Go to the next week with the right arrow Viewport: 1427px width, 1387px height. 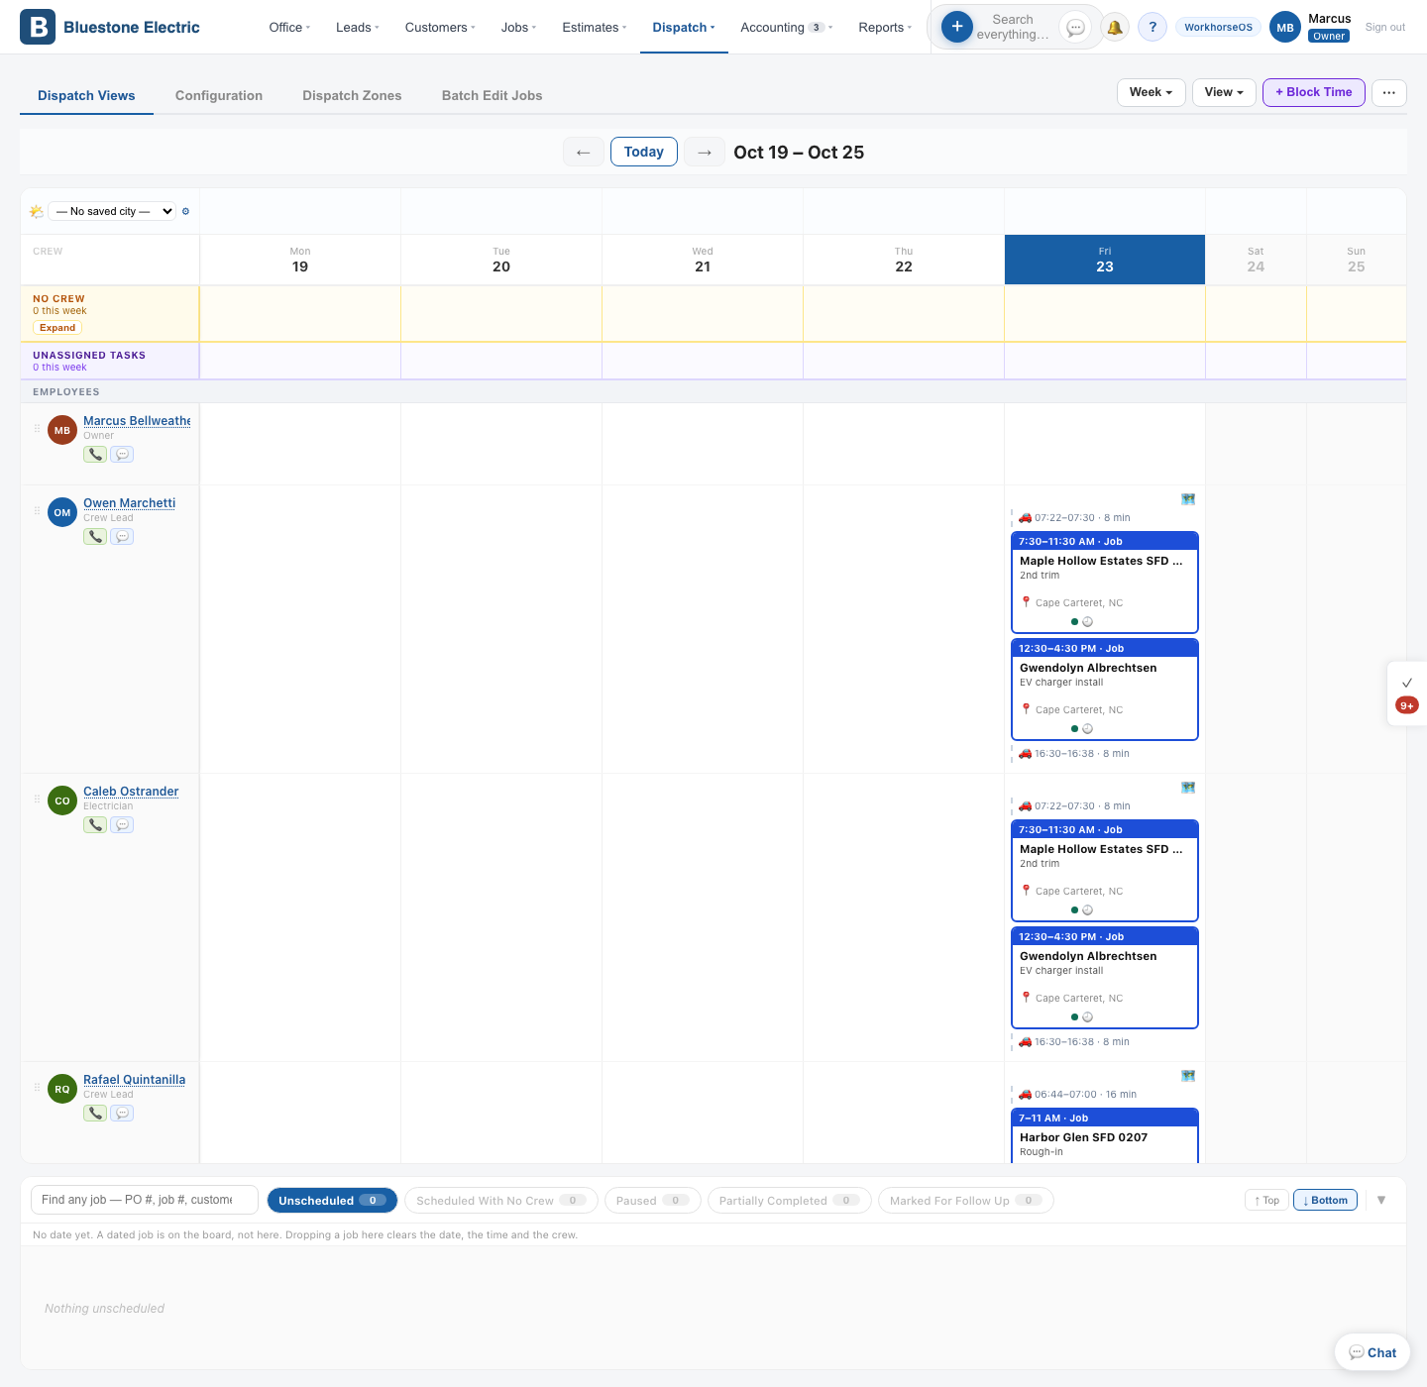coord(705,152)
